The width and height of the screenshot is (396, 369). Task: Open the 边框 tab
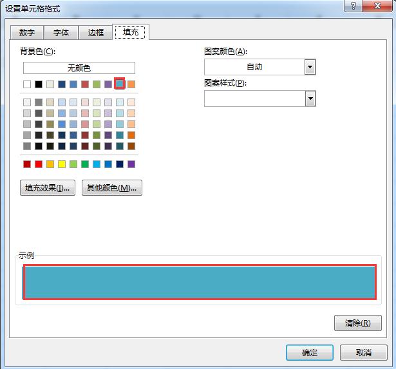96,32
